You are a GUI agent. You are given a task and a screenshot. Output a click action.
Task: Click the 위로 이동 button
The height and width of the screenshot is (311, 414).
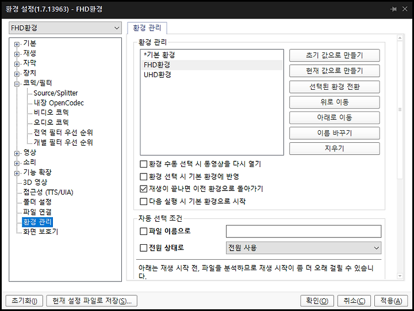point(335,102)
